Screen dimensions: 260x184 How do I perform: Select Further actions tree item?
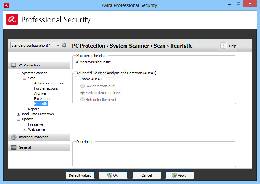46,88
